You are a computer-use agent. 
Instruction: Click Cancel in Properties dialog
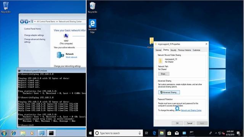coord(189,123)
